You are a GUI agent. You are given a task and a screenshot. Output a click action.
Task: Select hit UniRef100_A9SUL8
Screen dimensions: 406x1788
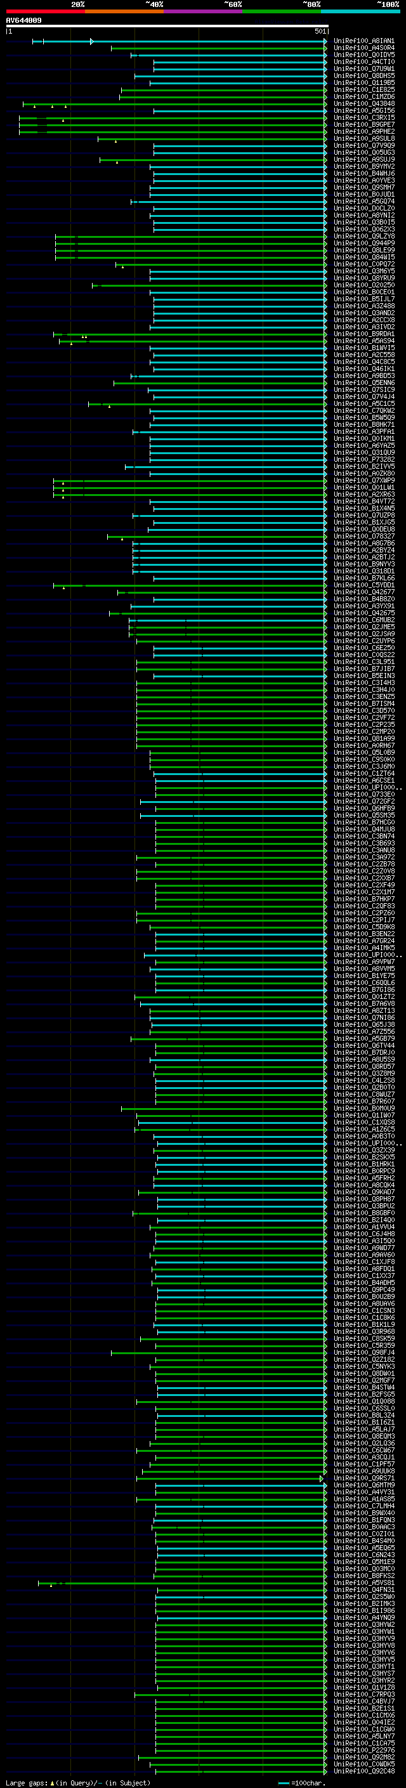tap(364, 138)
